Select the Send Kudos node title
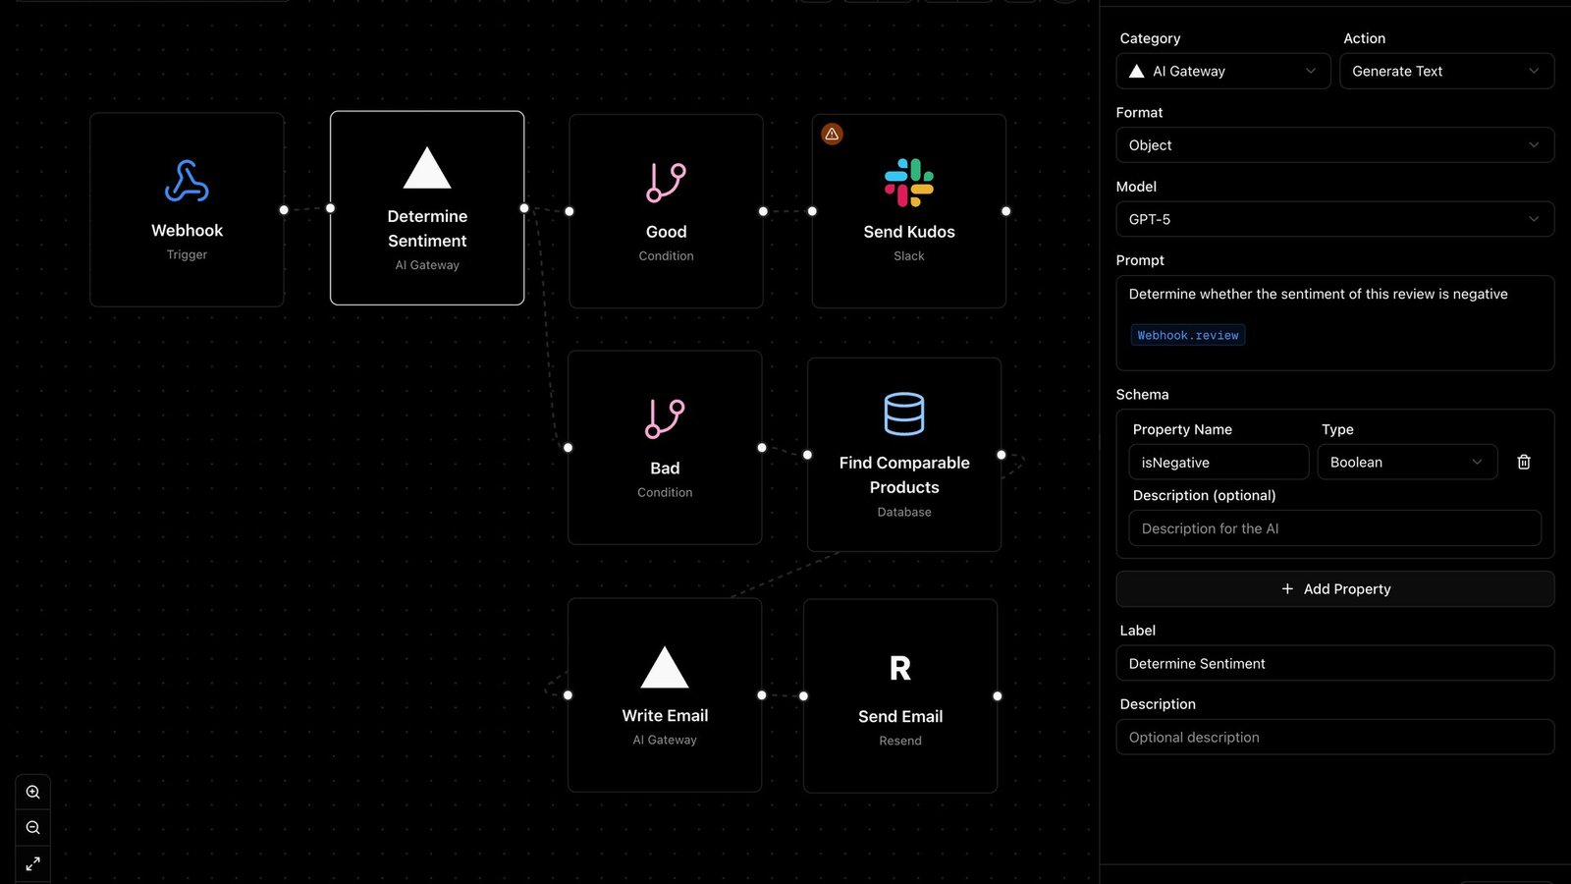 coord(909,232)
